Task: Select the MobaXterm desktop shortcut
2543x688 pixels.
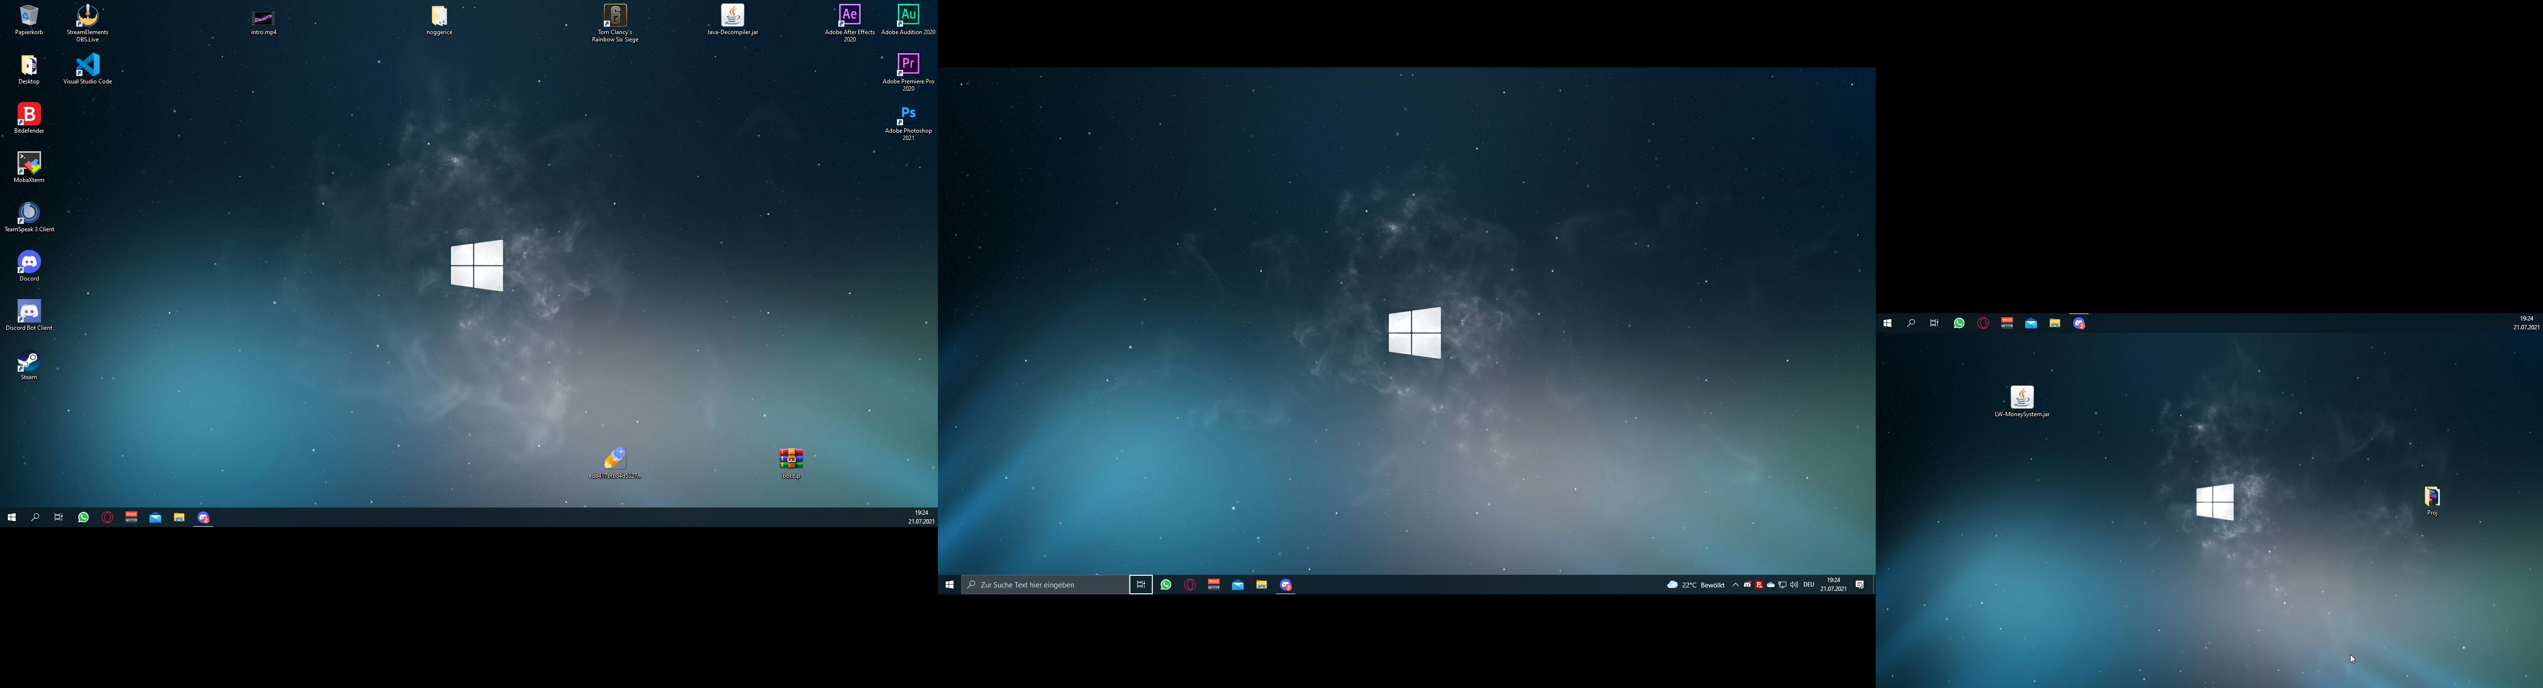Action: click(30, 163)
